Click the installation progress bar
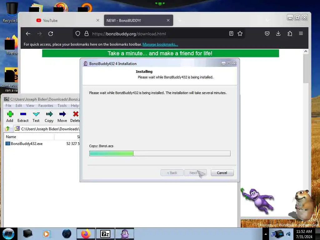Screen dimensions: 320x240 point(160,153)
